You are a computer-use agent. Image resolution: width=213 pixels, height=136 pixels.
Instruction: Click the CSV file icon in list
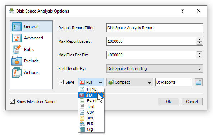coord(82,112)
